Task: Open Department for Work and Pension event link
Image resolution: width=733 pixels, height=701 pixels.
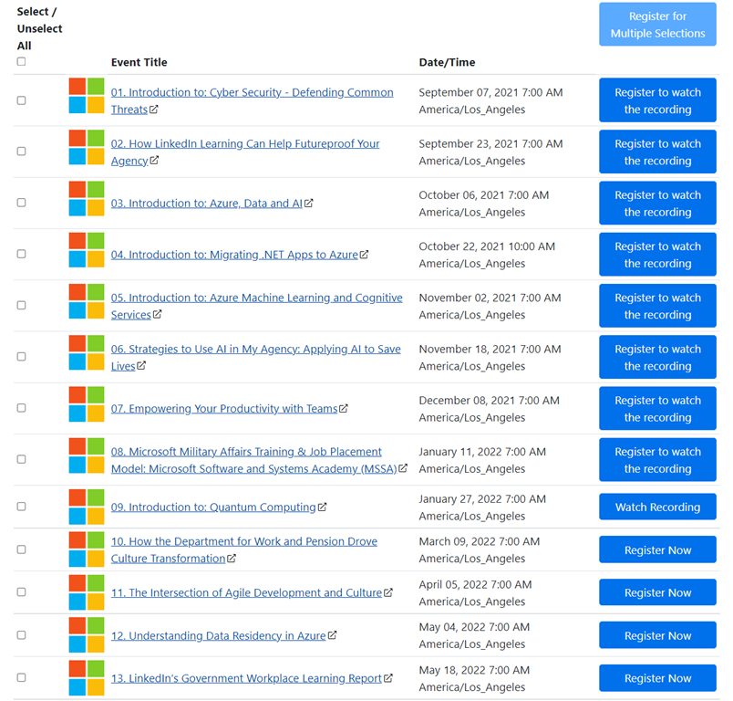Action: coord(243,541)
